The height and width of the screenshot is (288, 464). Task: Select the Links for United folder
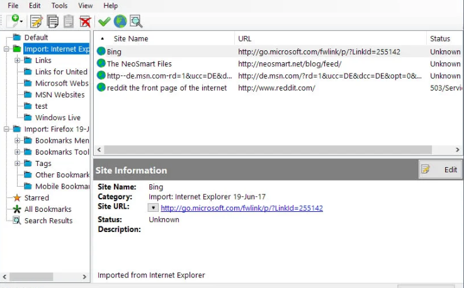point(61,72)
